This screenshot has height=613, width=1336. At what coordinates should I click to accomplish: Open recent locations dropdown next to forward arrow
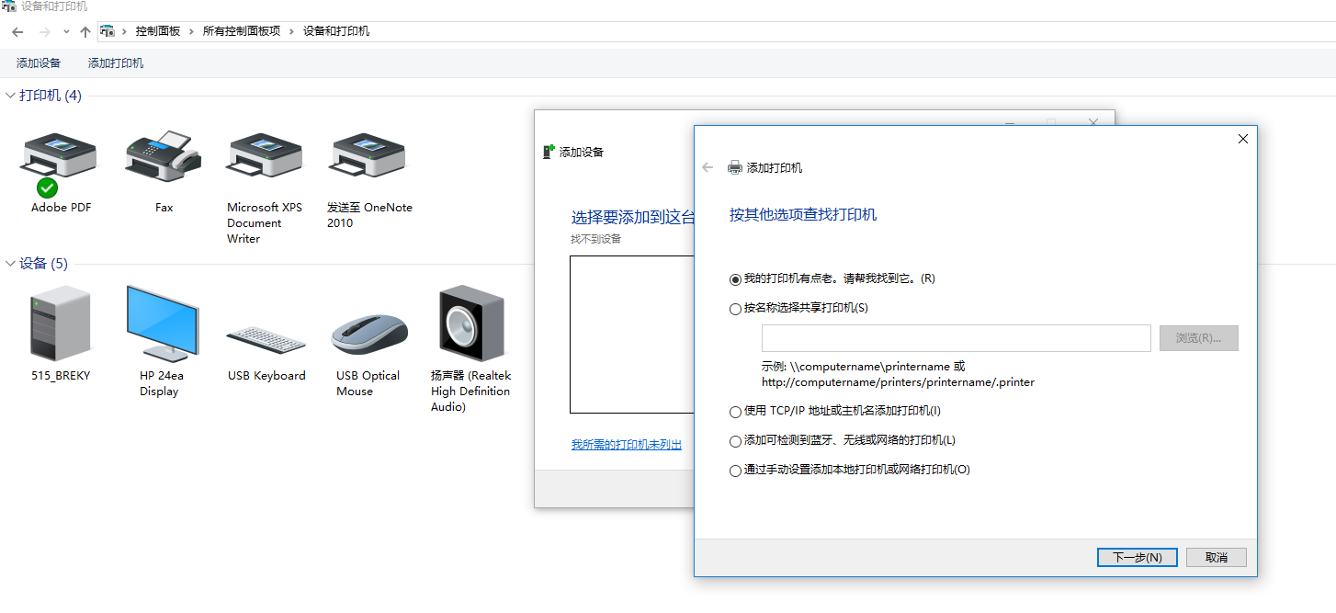tap(66, 32)
